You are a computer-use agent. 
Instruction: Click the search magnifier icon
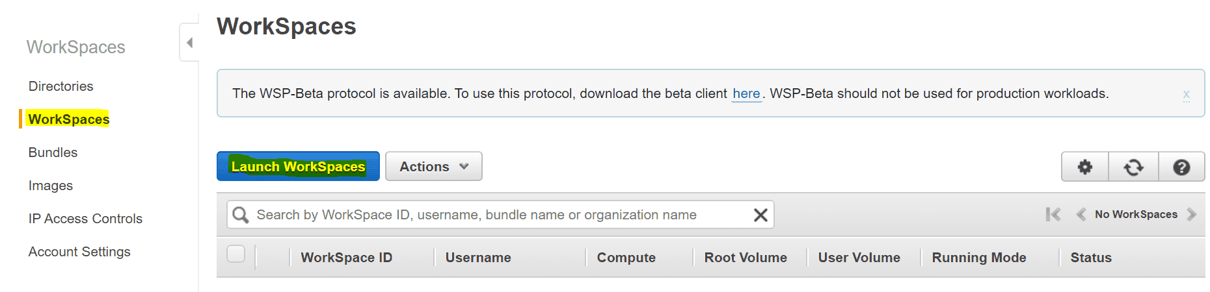[x=241, y=215]
